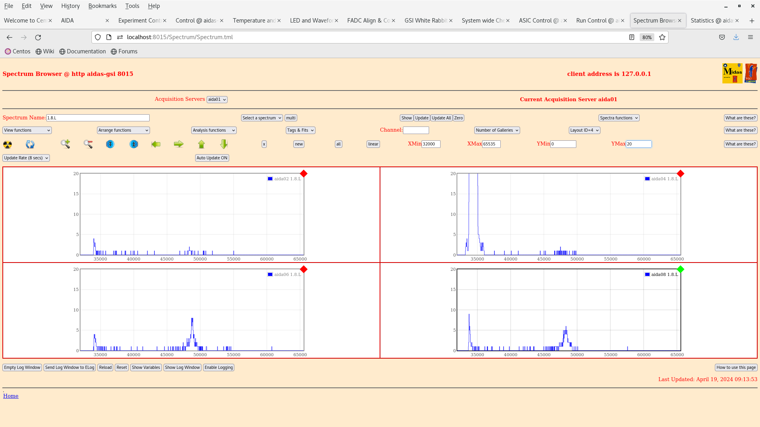
Task: Open the Acquisition Servers aida01 dropdown
Action: pos(217,100)
